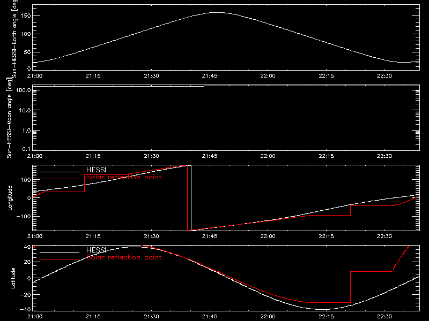Click the 1.0 tick on Moon angle axis
Image resolution: width=429 pixels, height=321 pixels.
tap(26, 131)
